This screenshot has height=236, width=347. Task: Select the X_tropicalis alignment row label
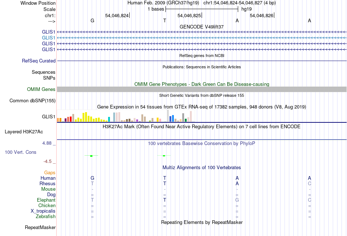43,211
